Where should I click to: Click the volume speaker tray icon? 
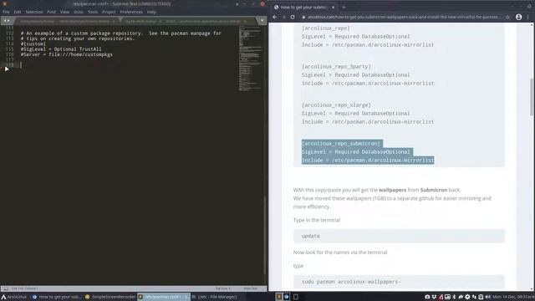[487, 297]
